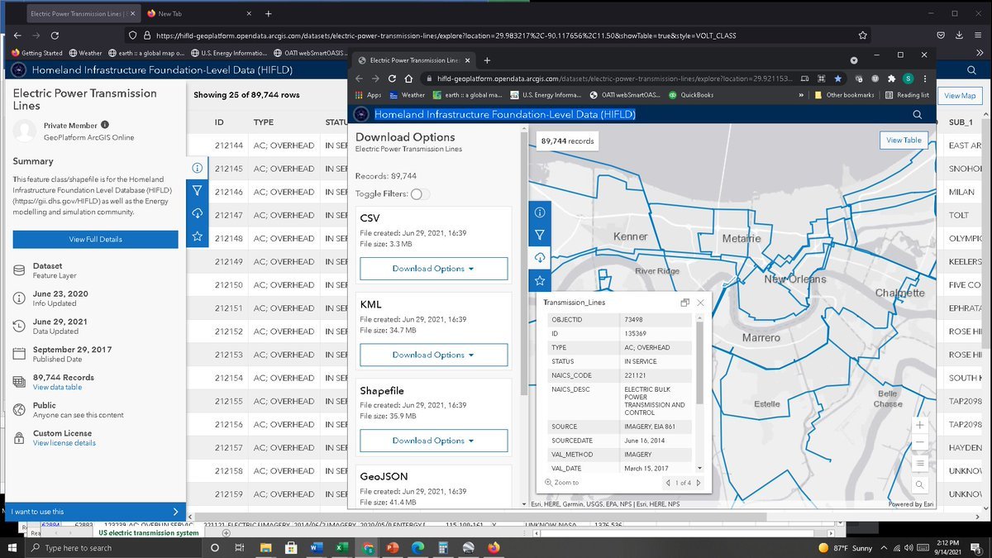The width and height of the screenshot is (992, 558).
Task: Select the download cloud icon in Chrome sidebar
Action: pos(539,258)
